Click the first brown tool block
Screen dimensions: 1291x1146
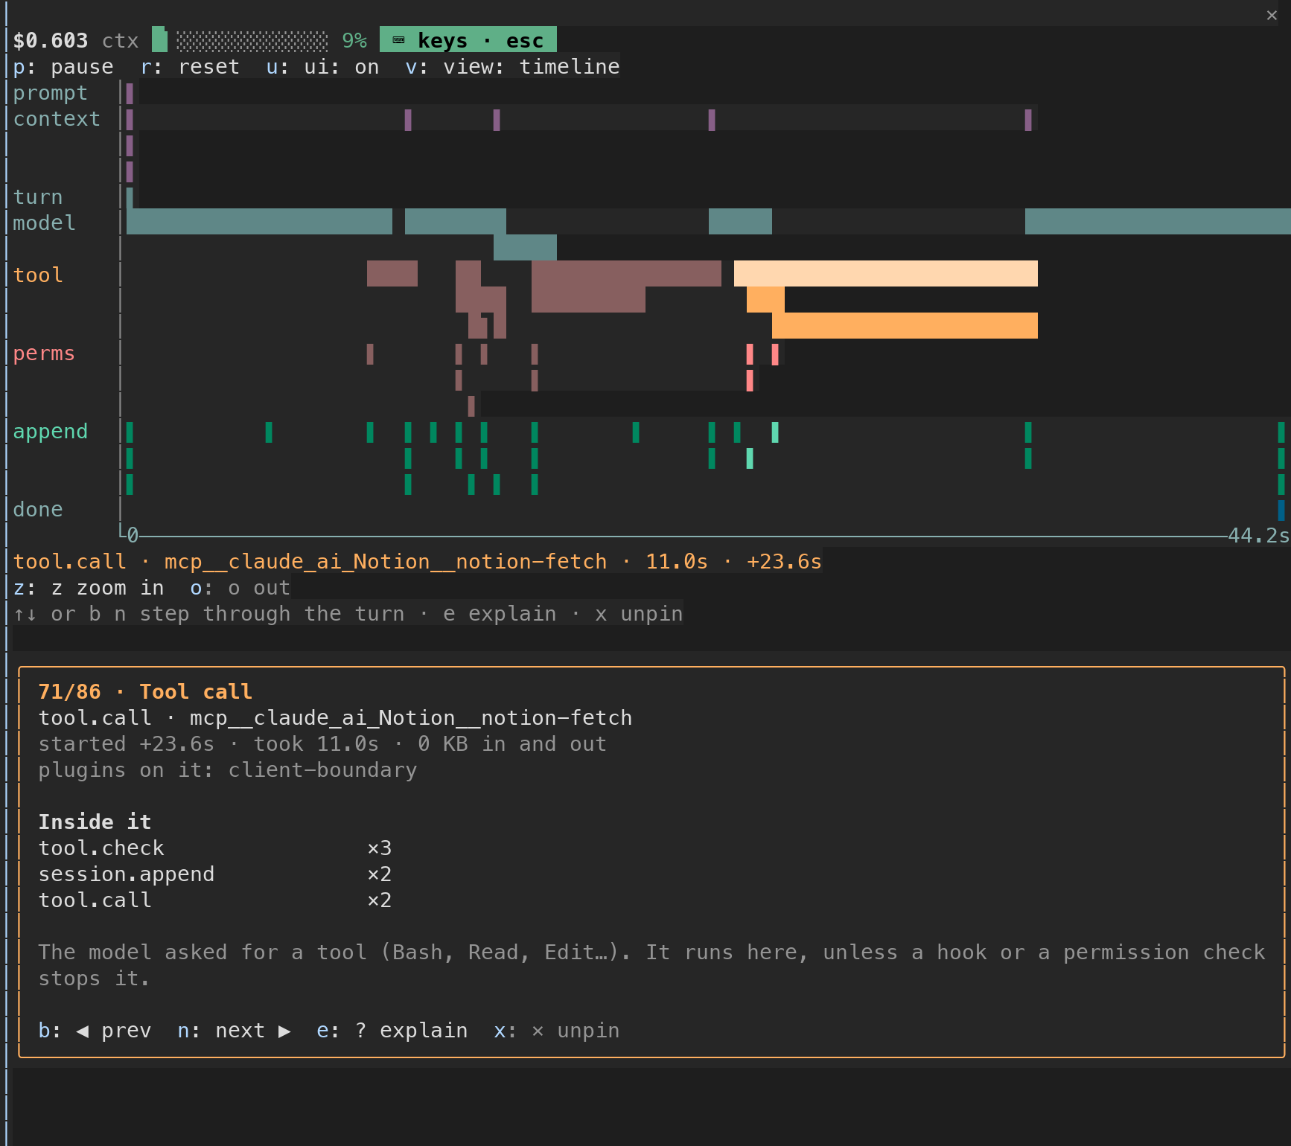point(392,273)
